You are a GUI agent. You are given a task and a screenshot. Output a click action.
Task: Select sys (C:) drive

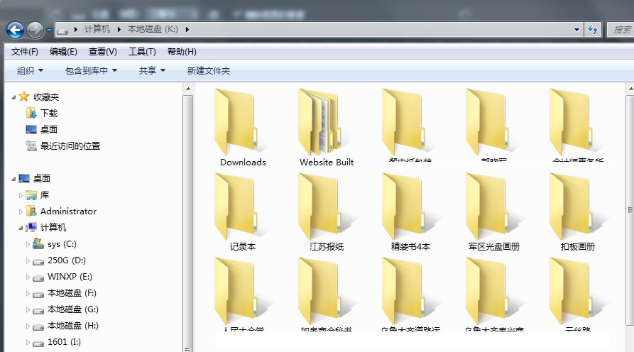click(62, 244)
